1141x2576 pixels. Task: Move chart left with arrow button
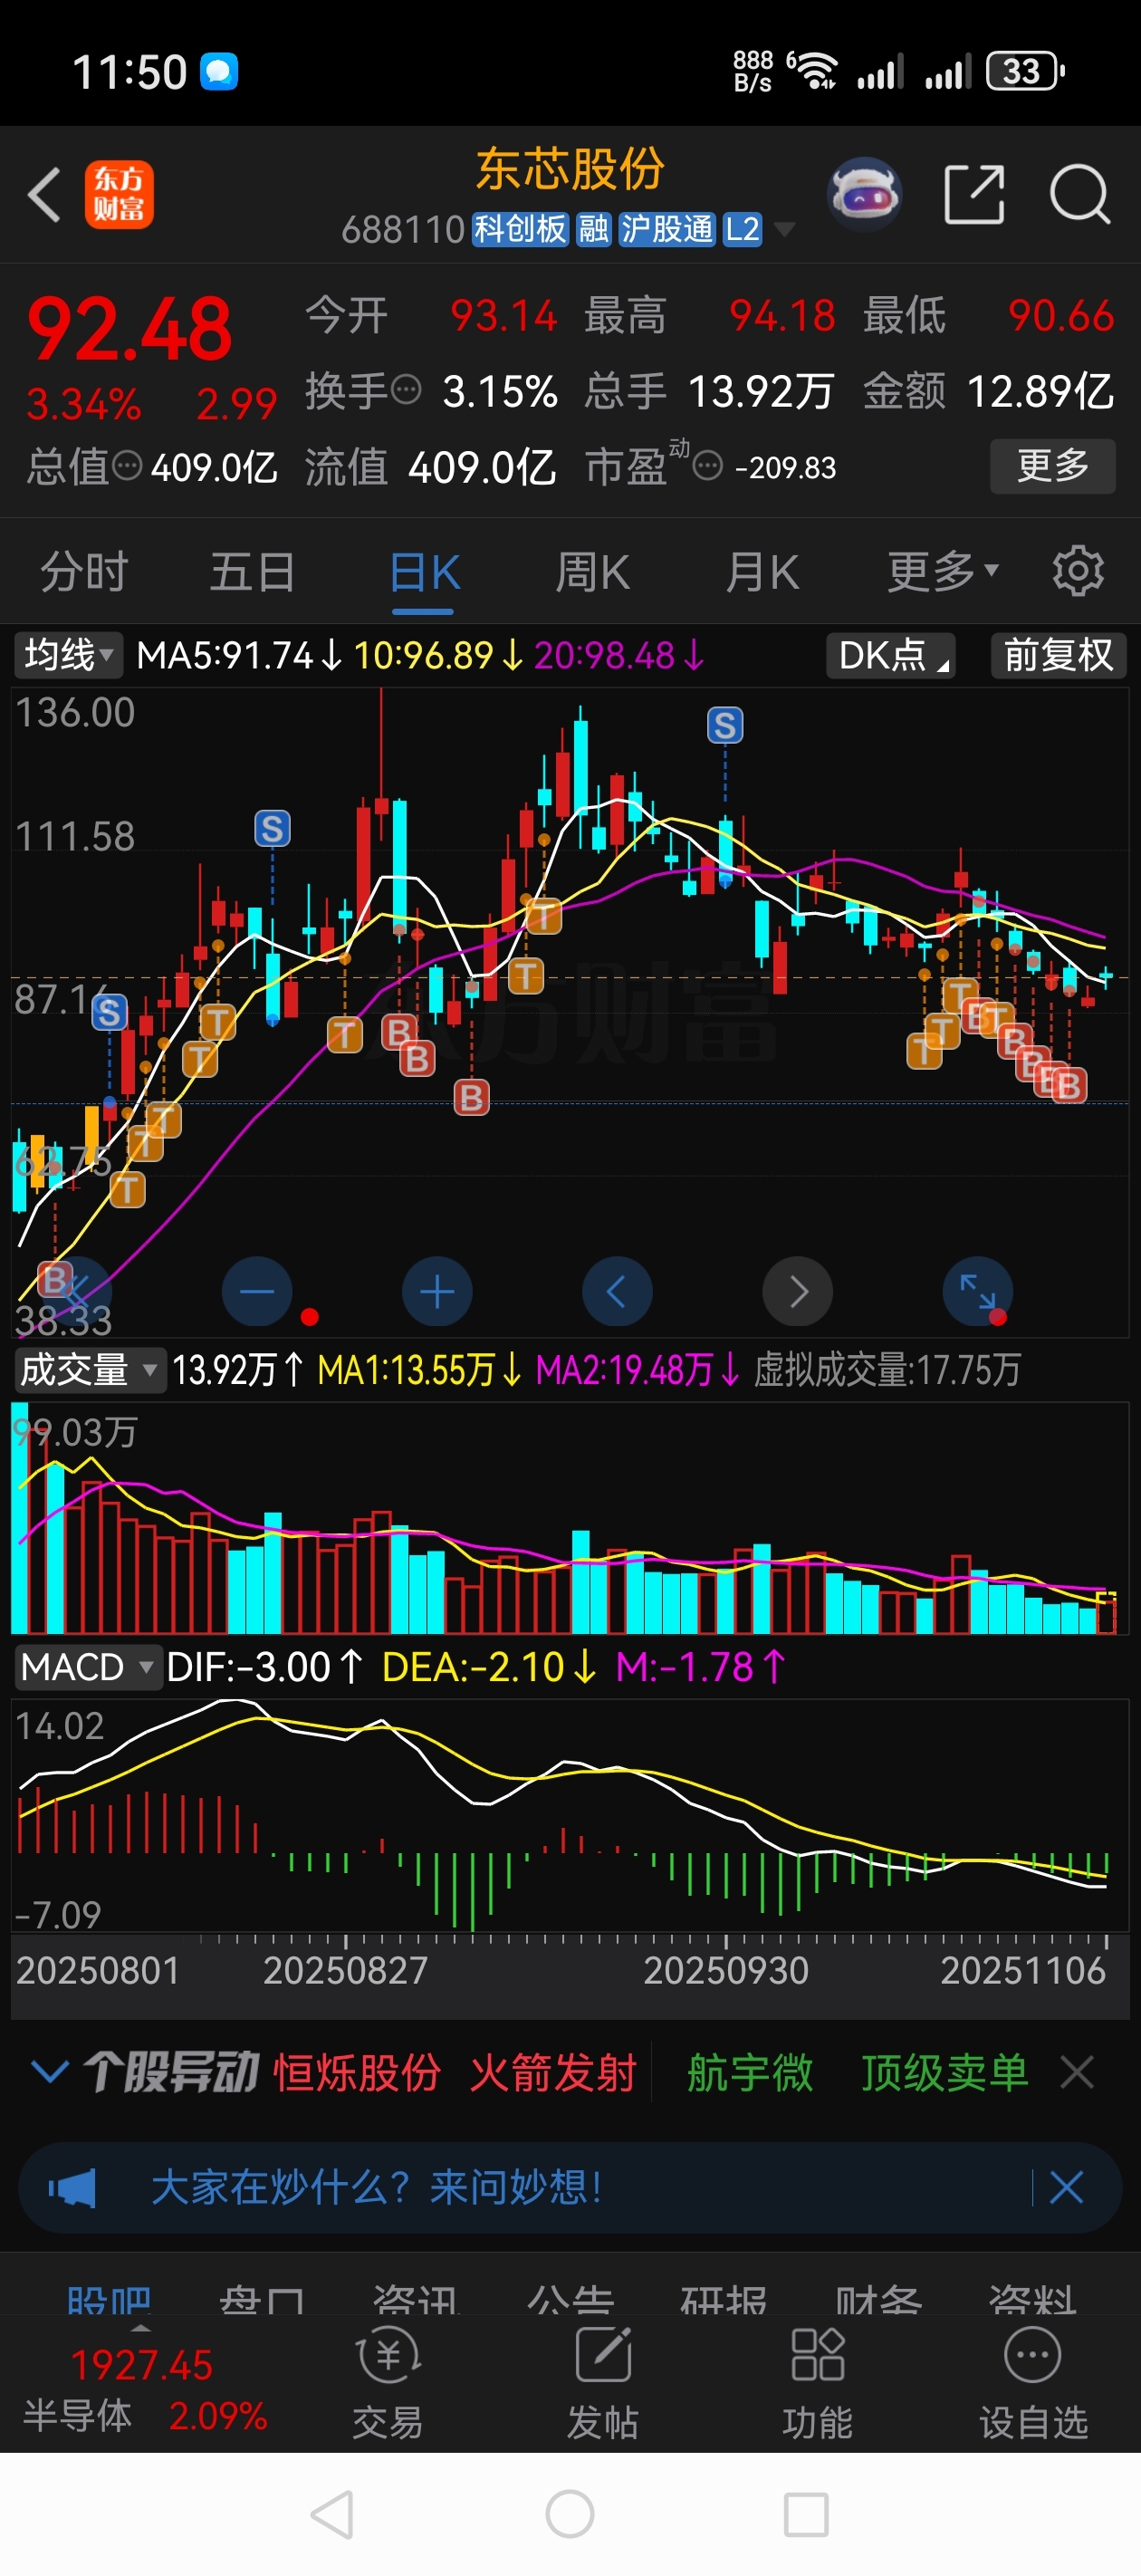(x=617, y=1291)
